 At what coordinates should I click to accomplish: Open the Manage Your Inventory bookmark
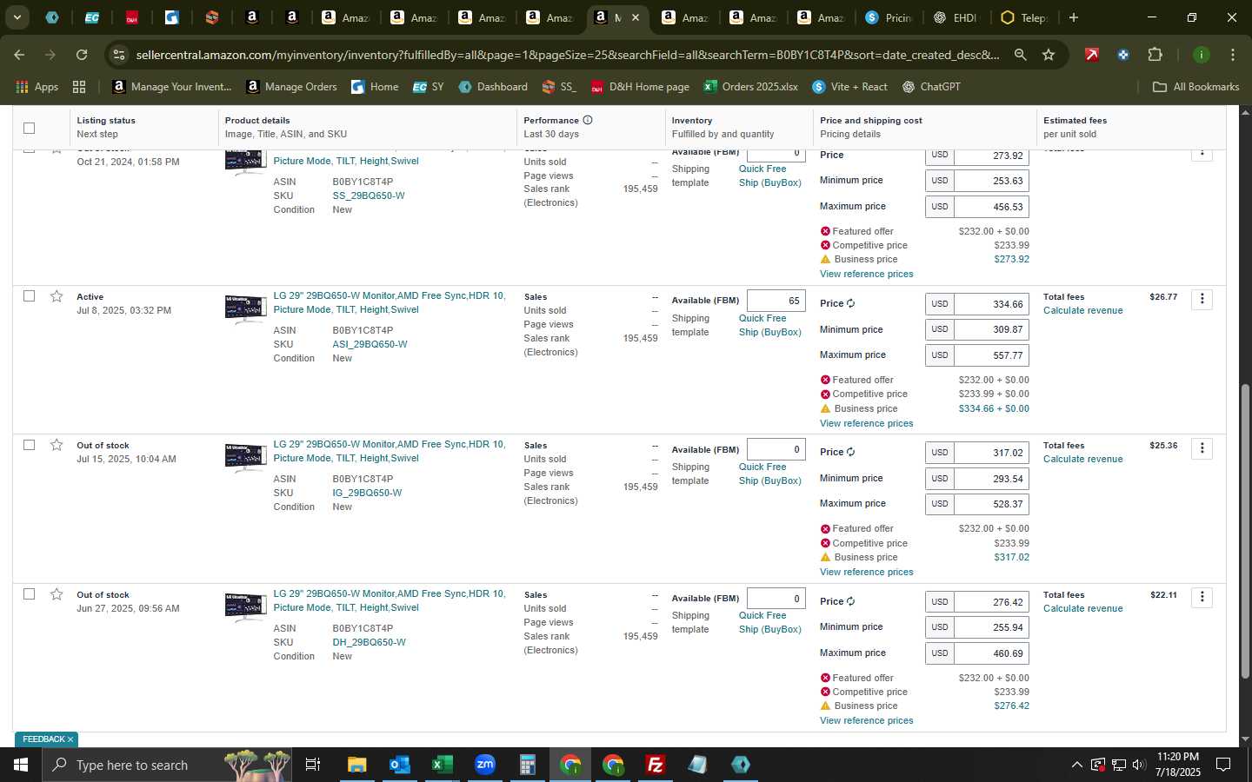172,87
